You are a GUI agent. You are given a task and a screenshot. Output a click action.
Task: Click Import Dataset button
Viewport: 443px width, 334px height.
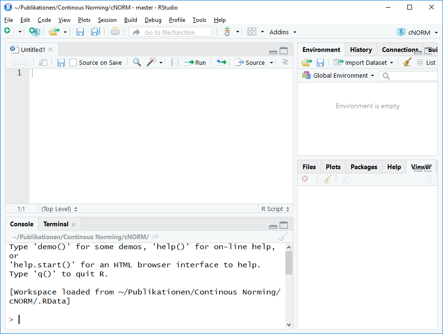click(x=363, y=62)
